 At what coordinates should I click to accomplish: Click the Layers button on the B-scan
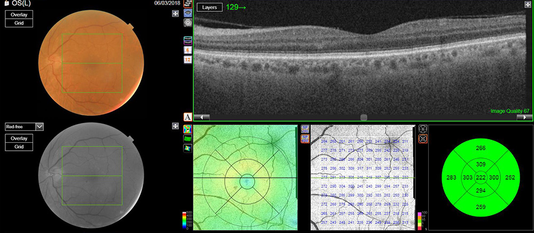[x=209, y=7]
